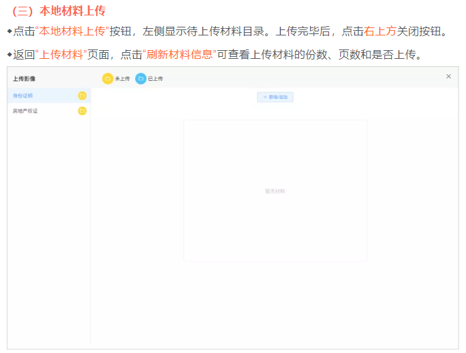Click the 未上传 legend label
466x353 pixels.
122,79
